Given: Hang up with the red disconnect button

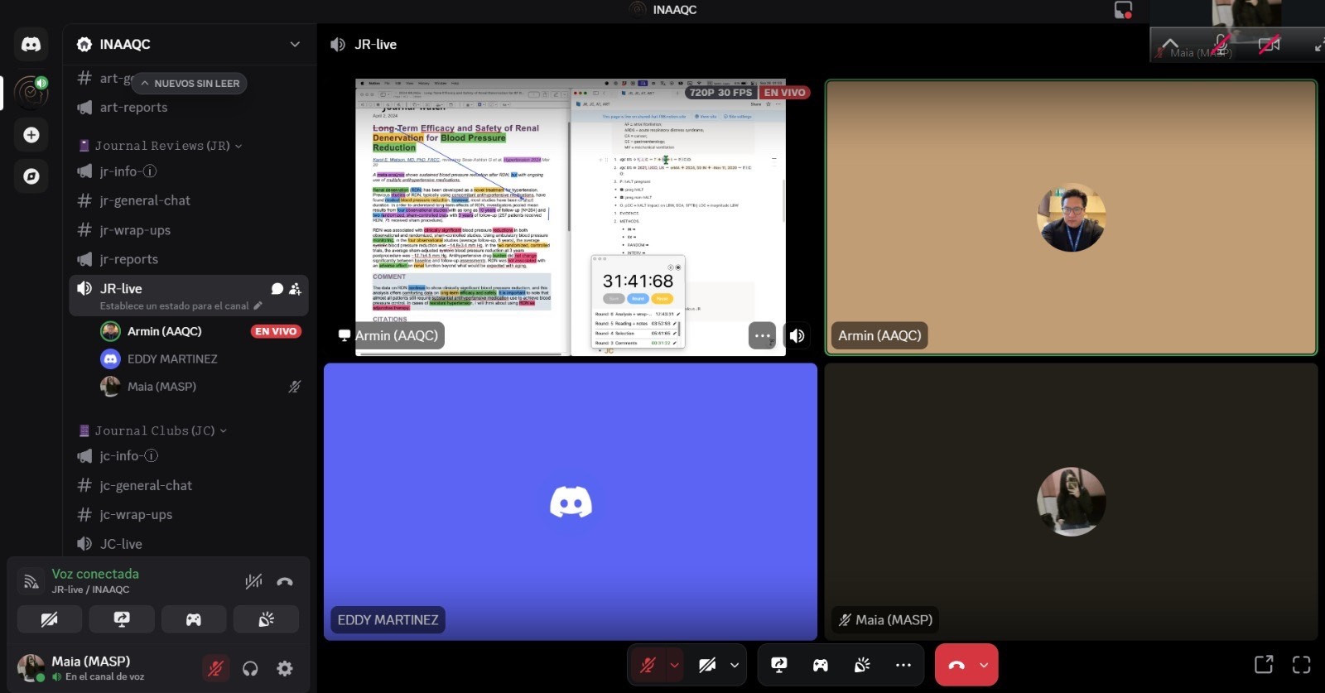Looking at the screenshot, I should coord(956,665).
